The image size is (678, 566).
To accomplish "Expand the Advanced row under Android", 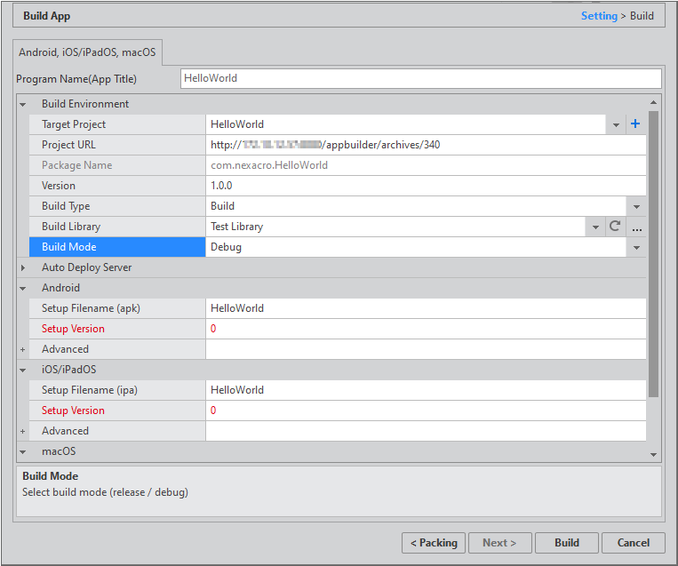I will tap(23, 349).
